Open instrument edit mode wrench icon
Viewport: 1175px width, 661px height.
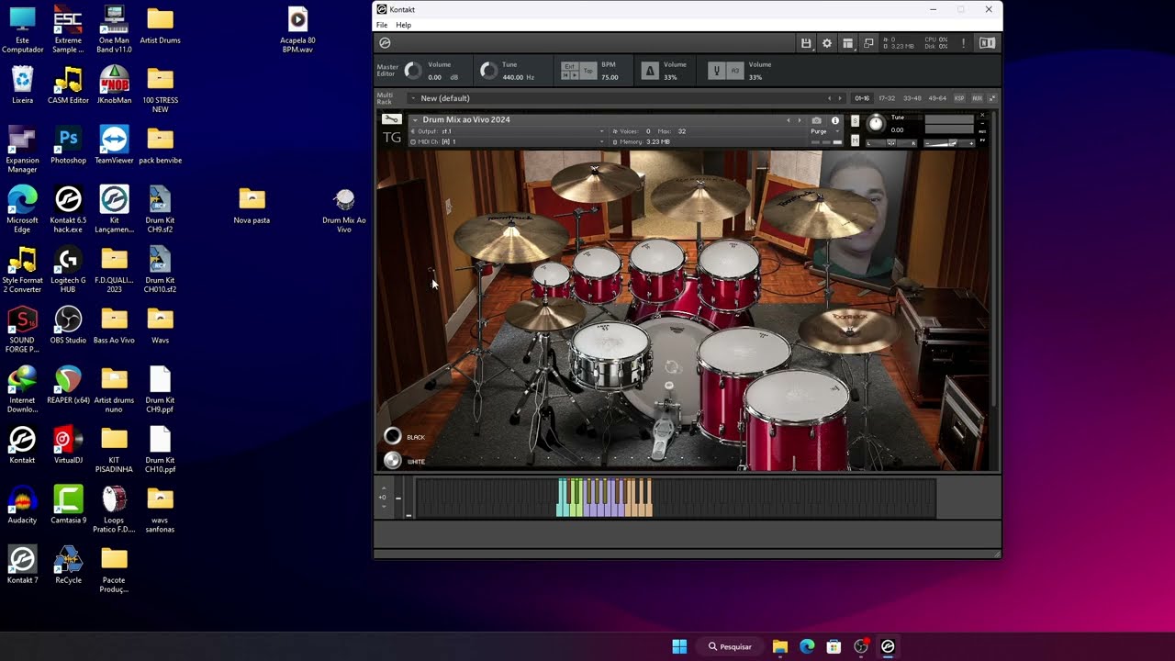(x=392, y=119)
